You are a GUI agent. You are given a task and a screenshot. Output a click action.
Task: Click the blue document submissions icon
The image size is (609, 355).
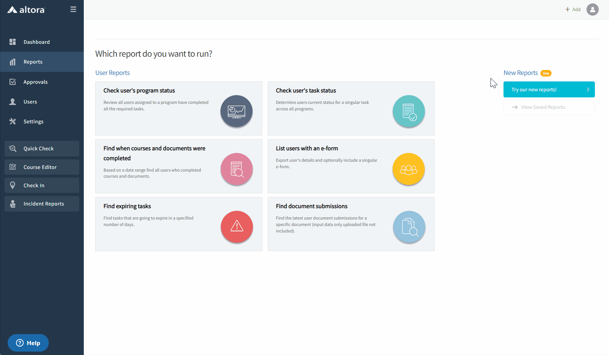click(409, 227)
